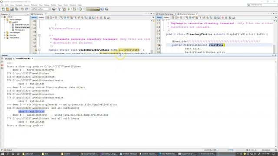Image resolution: width=278 pixels, height=156 pixels.
Task: Collapse the week10 project node
Action: point(2,17)
